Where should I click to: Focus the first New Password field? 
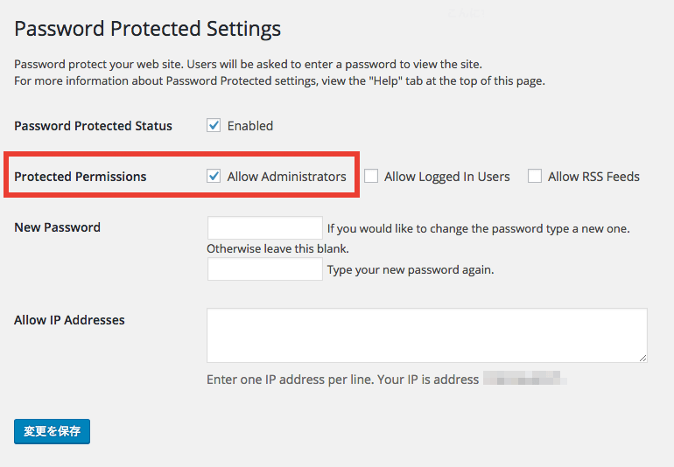[264, 227]
